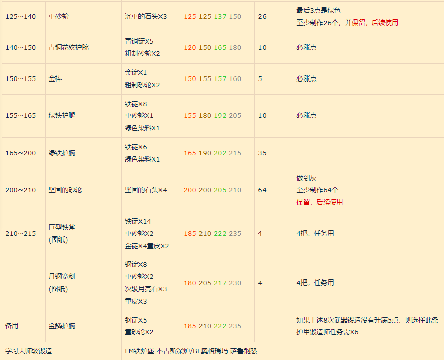Click the LM铁炉堡 trainer location text
The height and width of the screenshot is (360, 444).
pos(139,351)
